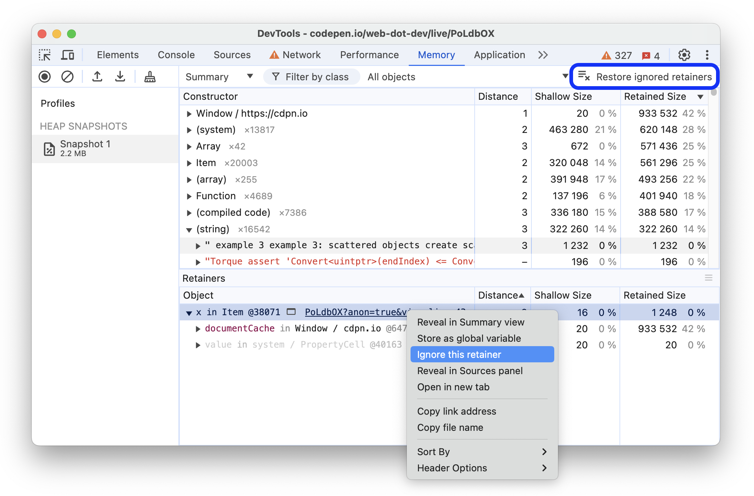Select Reveal in Summary view option
The image size is (754, 496).
(469, 322)
